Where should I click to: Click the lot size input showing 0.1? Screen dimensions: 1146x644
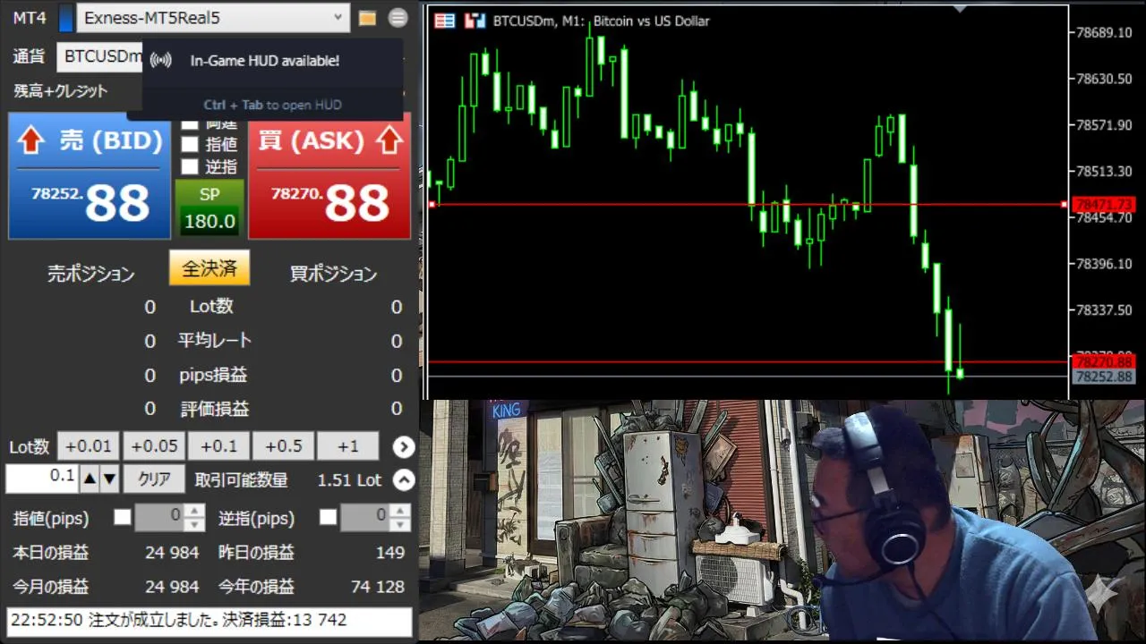pos(42,479)
